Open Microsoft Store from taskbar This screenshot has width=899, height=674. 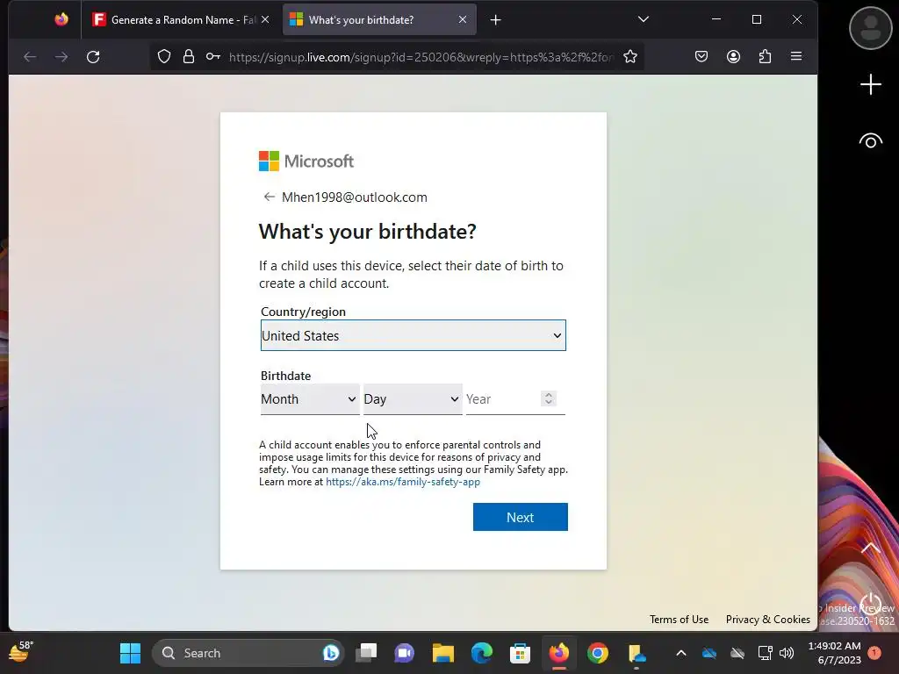(520, 653)
